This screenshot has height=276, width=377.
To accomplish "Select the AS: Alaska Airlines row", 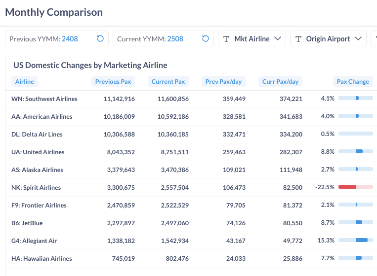I will click(x=191, y=170).
